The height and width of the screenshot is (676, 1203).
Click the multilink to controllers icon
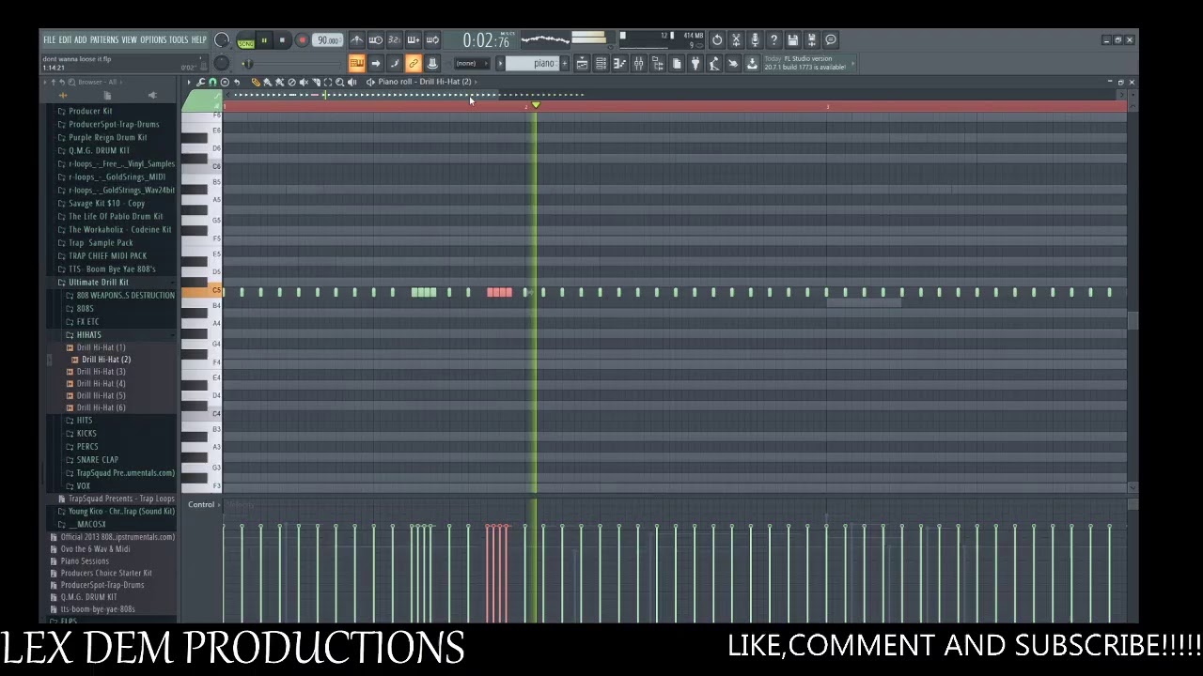(414, 63)
